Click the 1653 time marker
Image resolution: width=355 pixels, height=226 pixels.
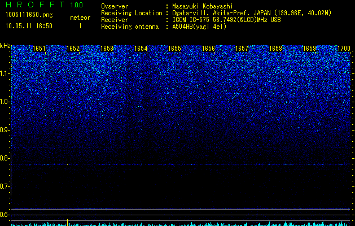[107, 49]
